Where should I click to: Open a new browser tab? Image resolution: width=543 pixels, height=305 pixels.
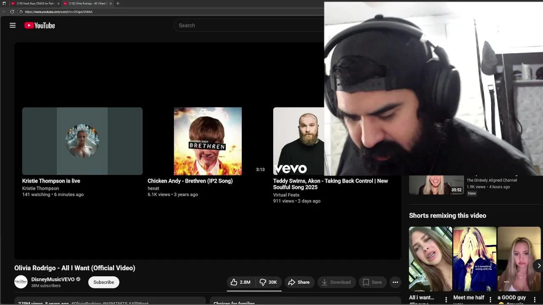pyautogui.click(x=118, y=3)
